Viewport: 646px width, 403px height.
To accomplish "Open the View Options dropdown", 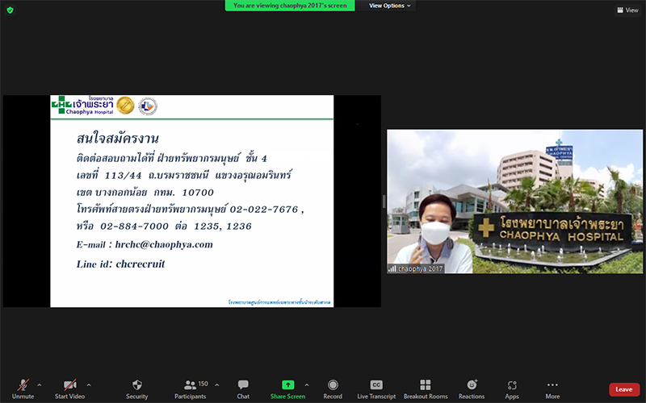I will click(x=389, y=6).
